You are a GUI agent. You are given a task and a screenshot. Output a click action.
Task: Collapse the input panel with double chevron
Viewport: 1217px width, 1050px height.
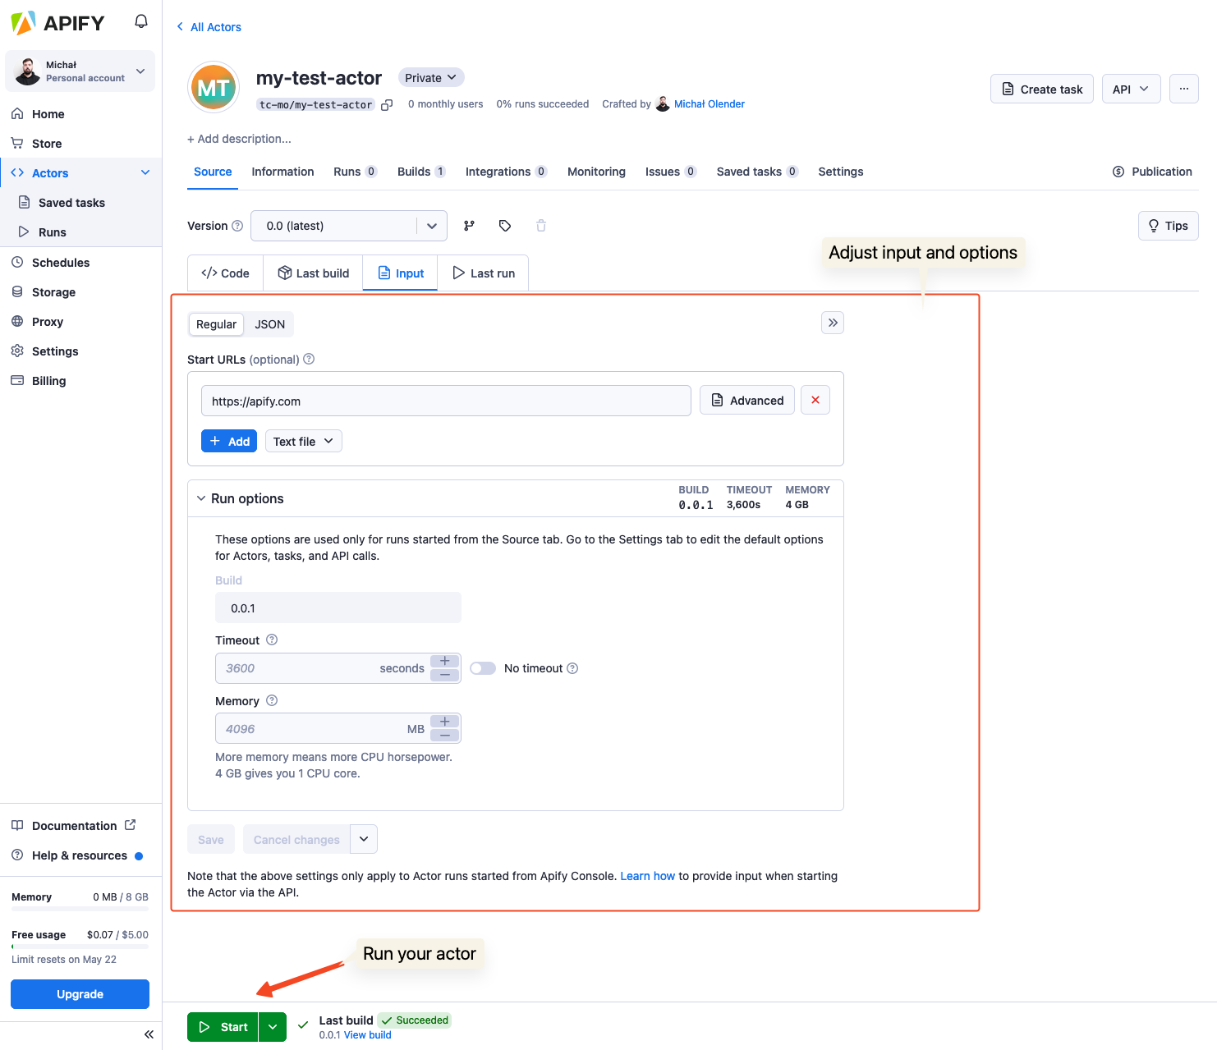tap(833, 323)
